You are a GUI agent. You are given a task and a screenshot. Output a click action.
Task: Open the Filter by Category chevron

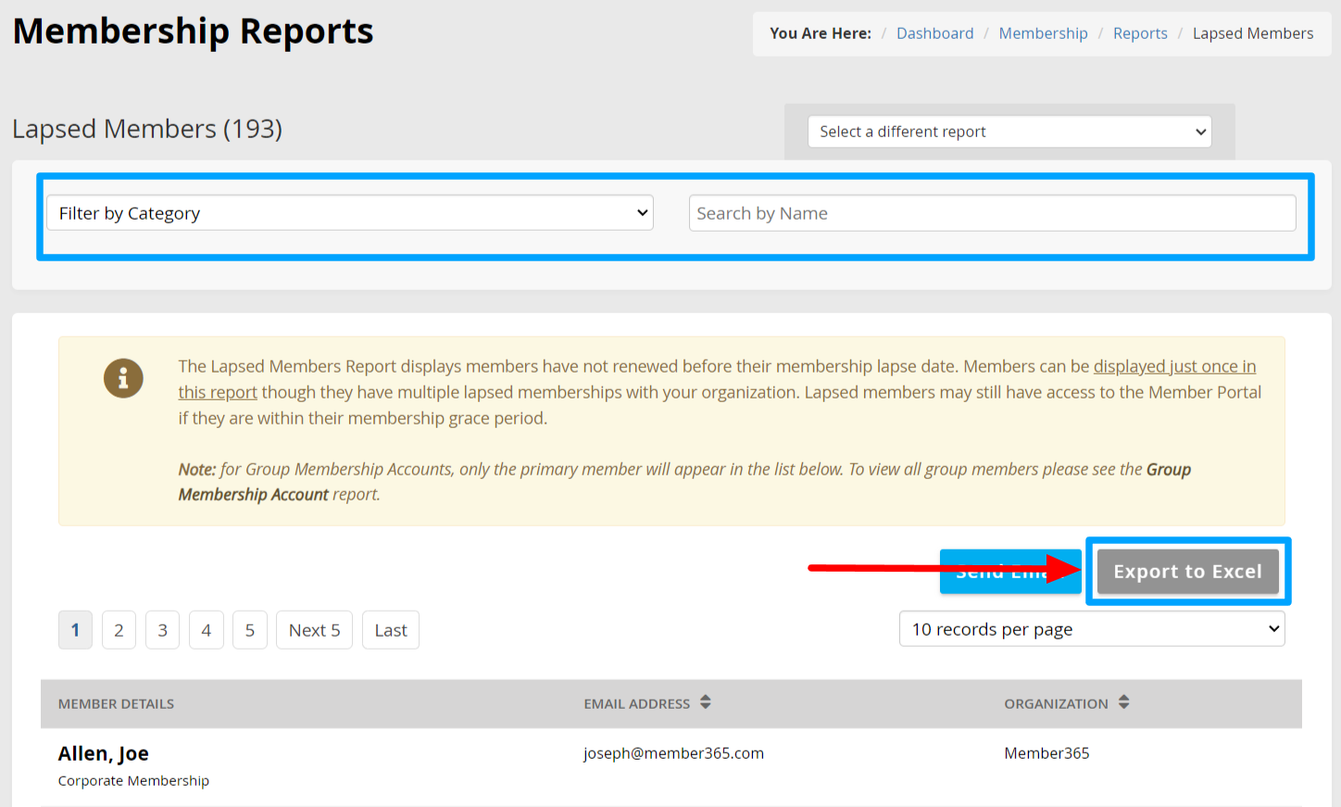click(643, 212)
